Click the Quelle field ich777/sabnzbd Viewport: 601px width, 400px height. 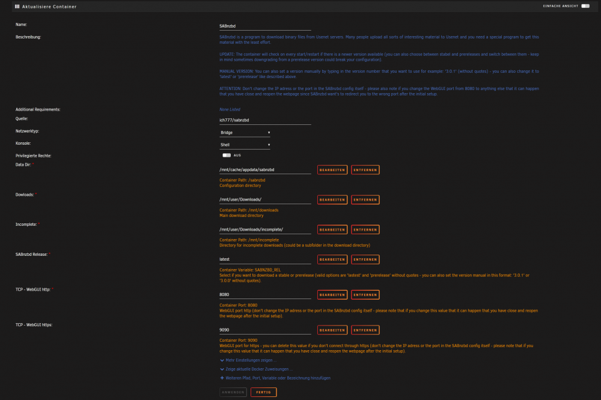pyautogui.click(x=265, y=120)
